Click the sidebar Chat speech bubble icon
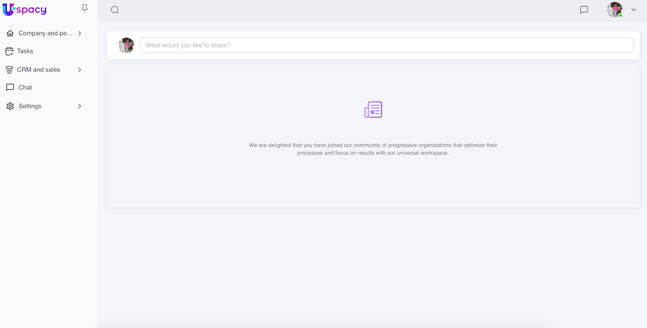The image size is (647, 328). (x=10, y=88)
